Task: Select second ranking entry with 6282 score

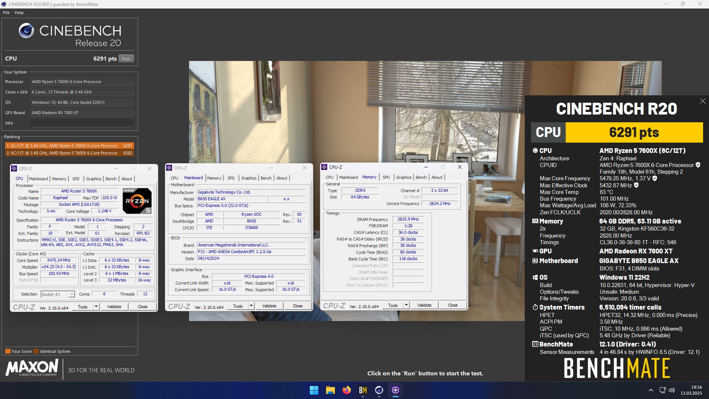Action: (x=69, y=153)
